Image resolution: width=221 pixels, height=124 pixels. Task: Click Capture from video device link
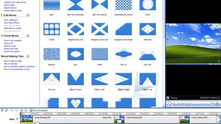tap(15, 2)
